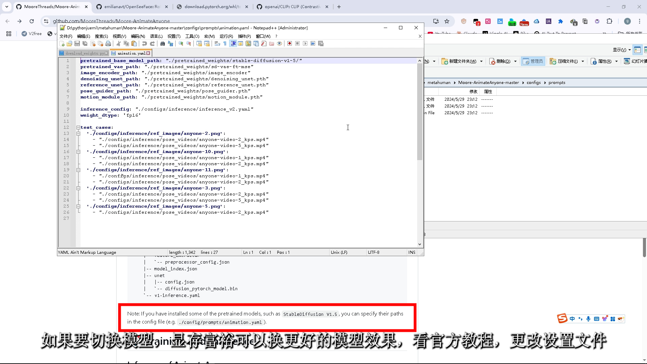
Task: Click the configs breadcrumb segment
Action: coord(533,83)
